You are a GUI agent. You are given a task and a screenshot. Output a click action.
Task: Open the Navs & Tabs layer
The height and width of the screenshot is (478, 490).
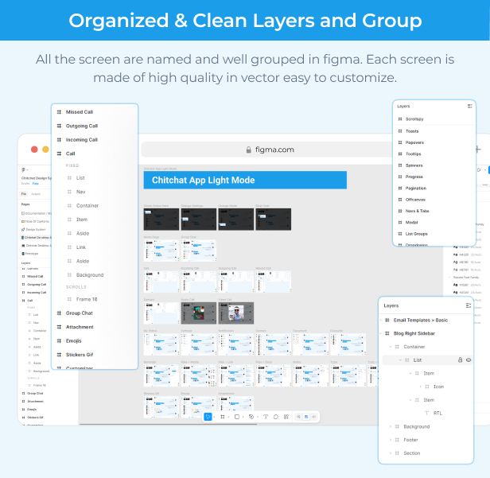[417, 211]
